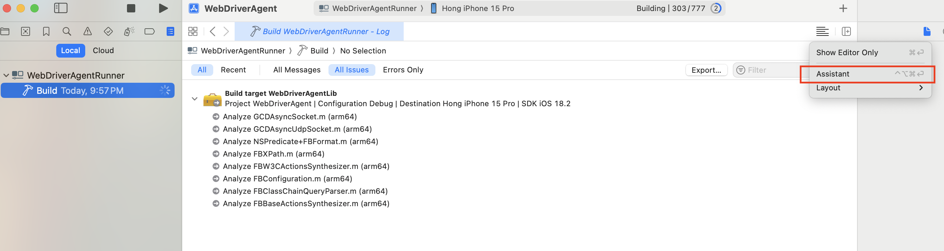The width and height of the screenshot is (944, 251).
Task: Click the filter options icon in field
Action: pos(741,70)
